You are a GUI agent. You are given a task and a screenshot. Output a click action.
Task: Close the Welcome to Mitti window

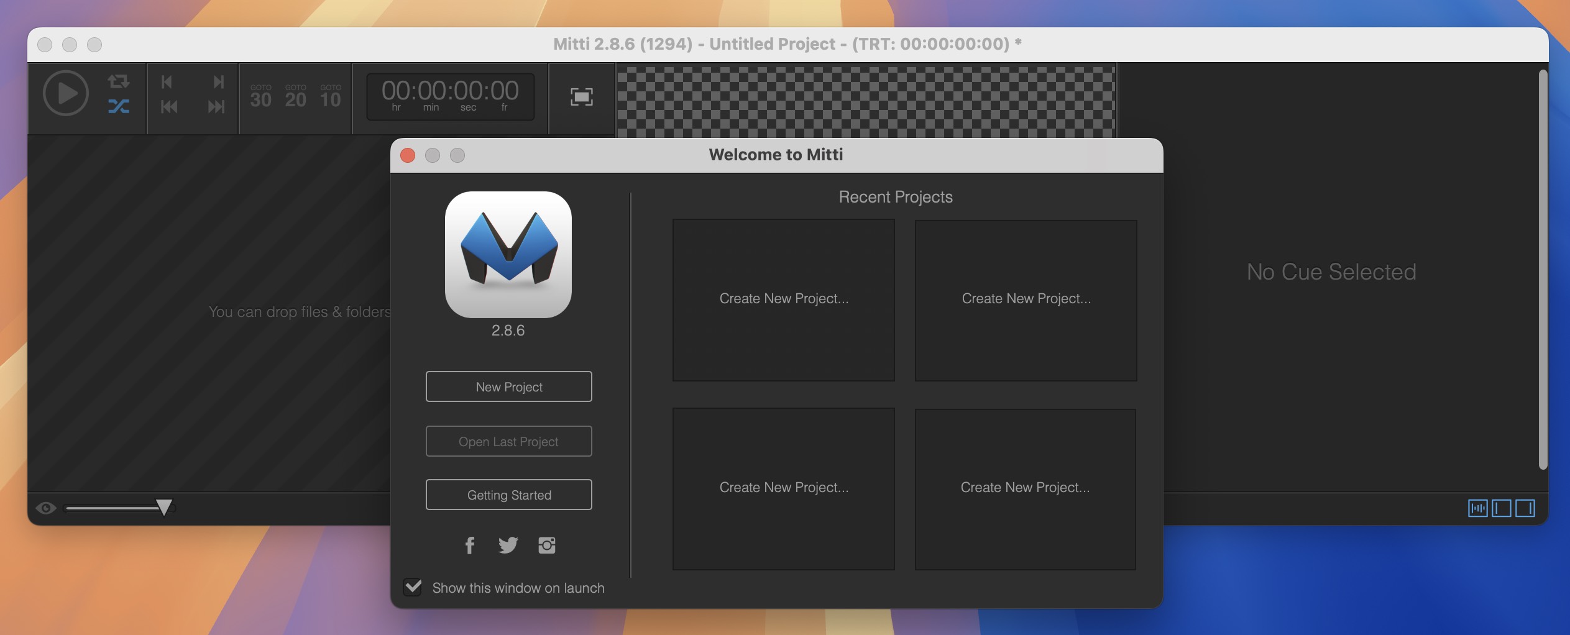click(x=408, y=155)
